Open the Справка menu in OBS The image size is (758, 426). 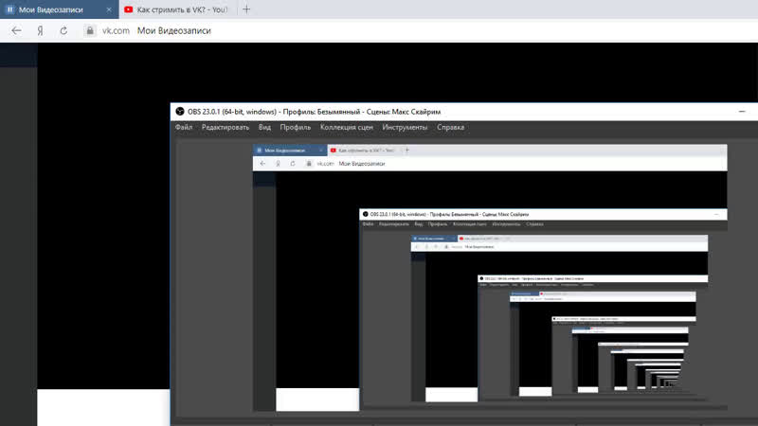click(451, 128)
